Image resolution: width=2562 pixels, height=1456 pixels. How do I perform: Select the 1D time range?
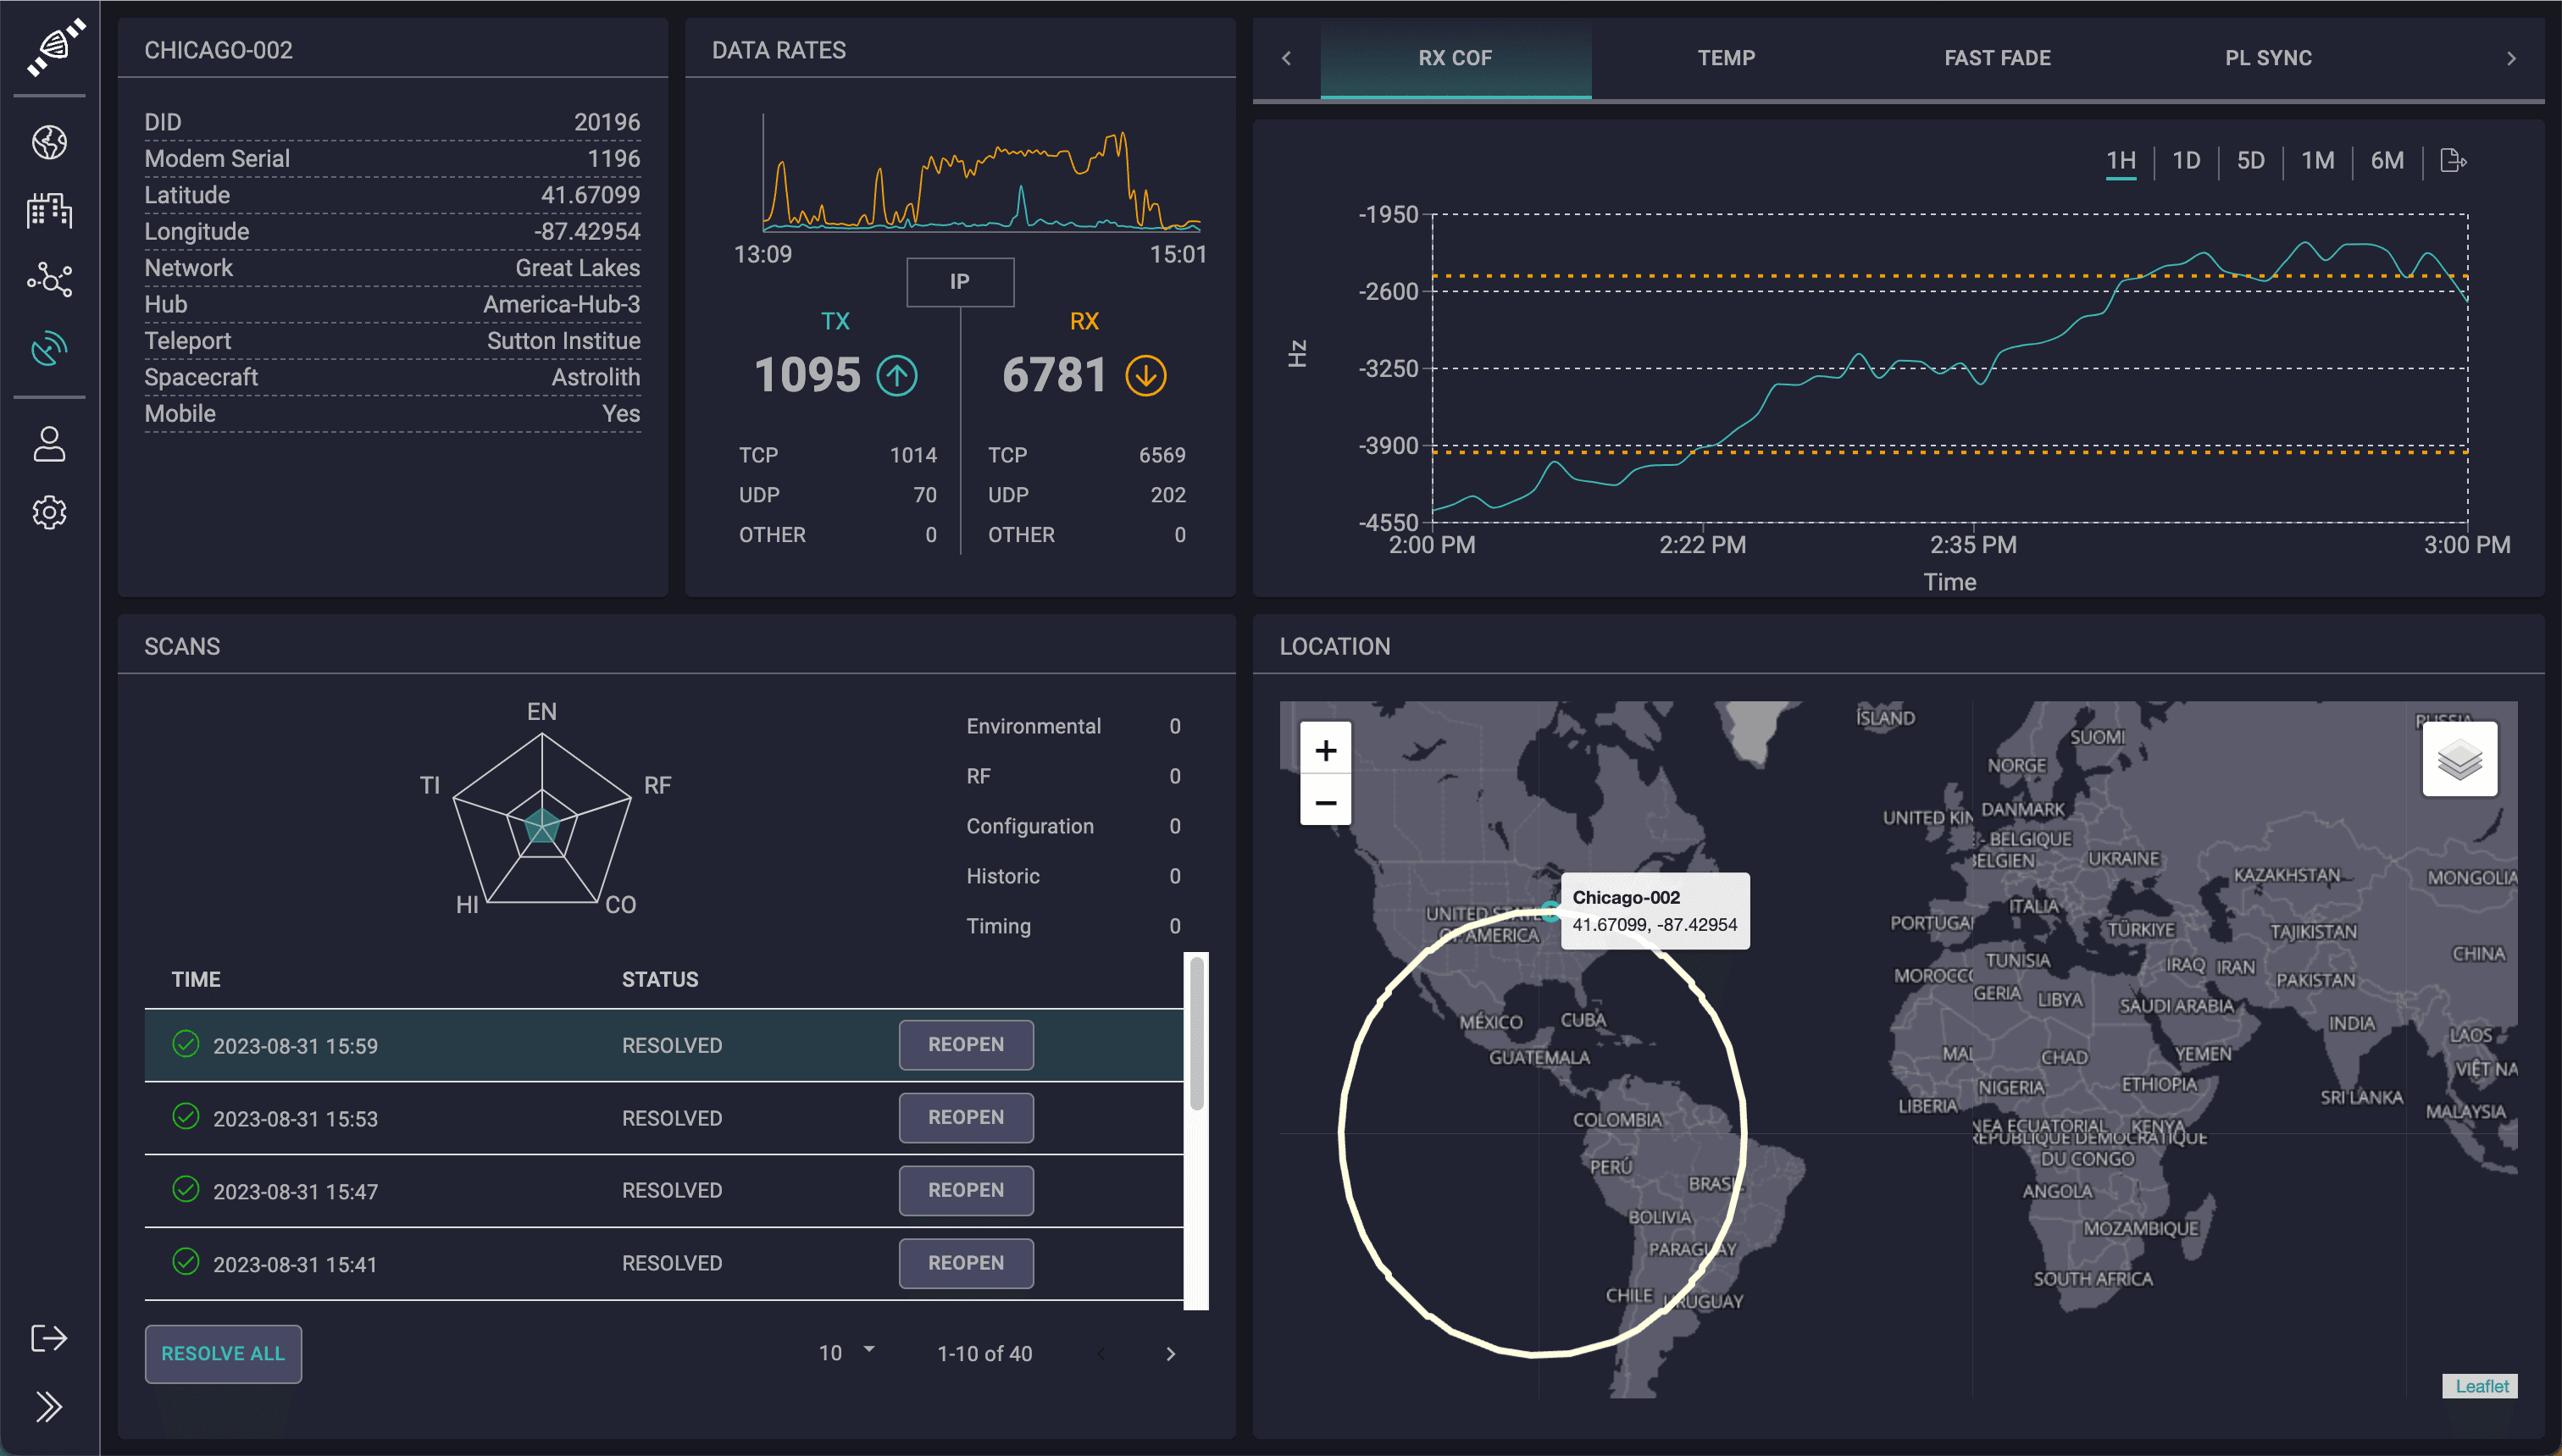coord(2186,160)
